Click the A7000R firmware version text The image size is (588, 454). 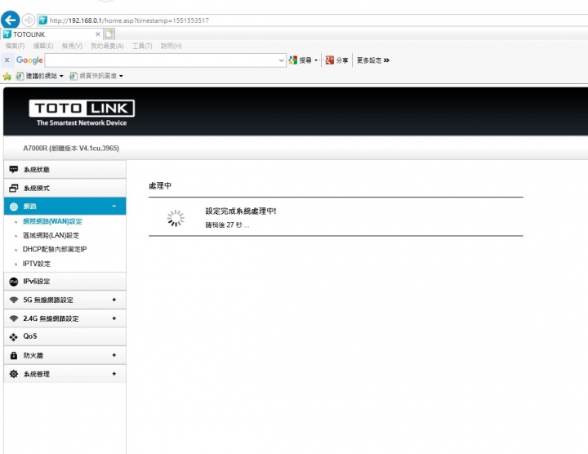71,148
